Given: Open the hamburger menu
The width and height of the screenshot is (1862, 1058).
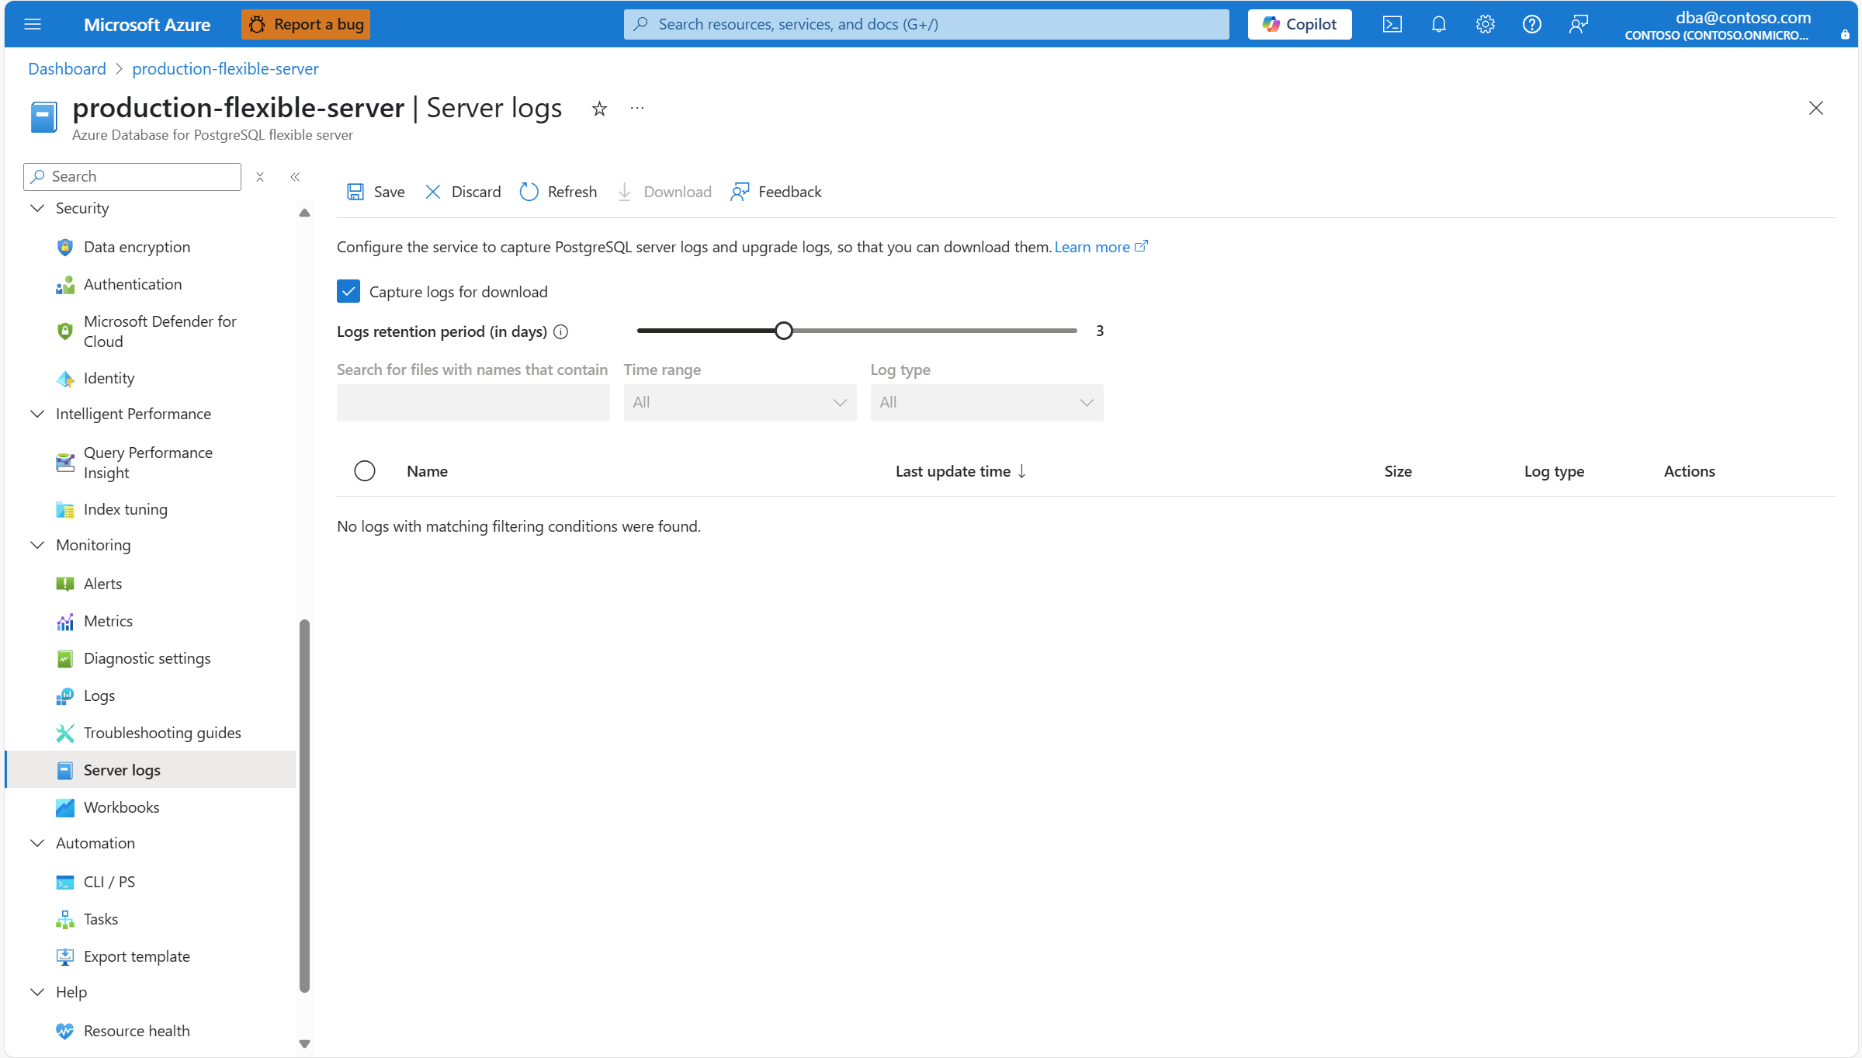Looking at the screenshot, I should click(33, 24).
